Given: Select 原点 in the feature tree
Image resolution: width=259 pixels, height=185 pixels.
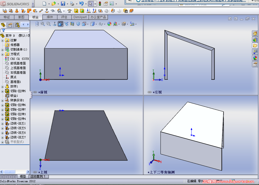Looking at the screenshot, I should click(13, 77).
